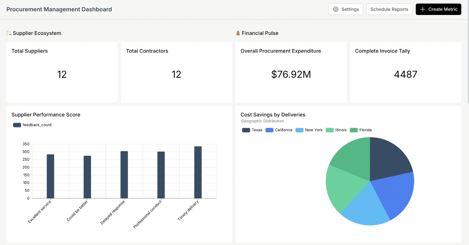This screenshot has height=245, width=469.
Task: Click the Total Suppliers value 12
Action: (x=62, y=74)
